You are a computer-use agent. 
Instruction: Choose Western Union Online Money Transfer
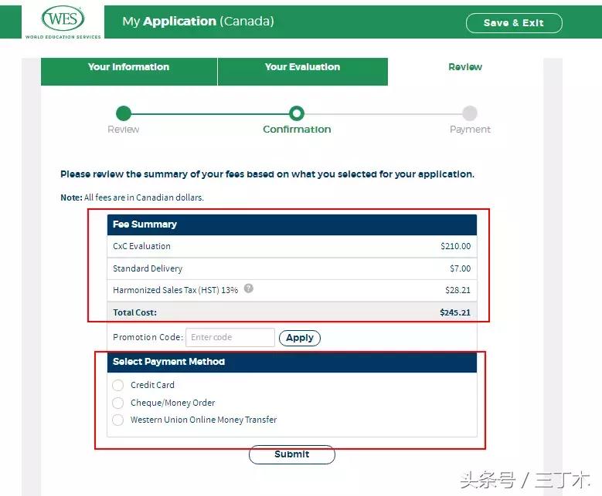click(118, 420)
